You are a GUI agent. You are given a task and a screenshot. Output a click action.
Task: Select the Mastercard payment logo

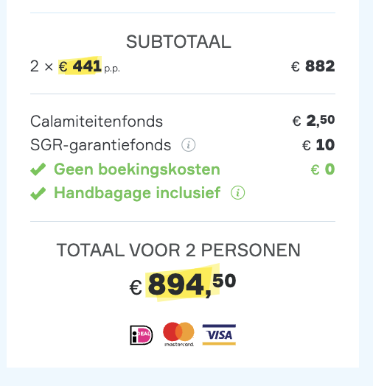(x=178, y=334)
